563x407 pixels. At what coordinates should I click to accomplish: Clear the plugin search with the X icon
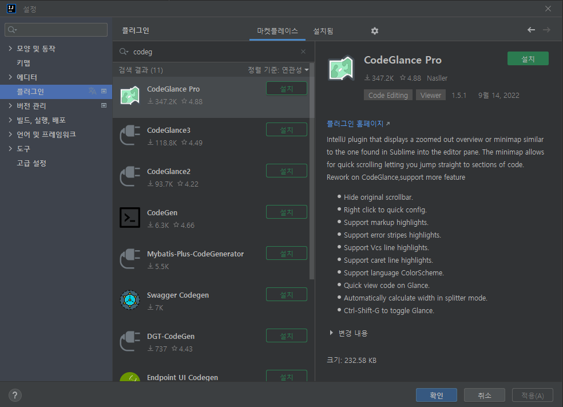click(x=303, y=52)
